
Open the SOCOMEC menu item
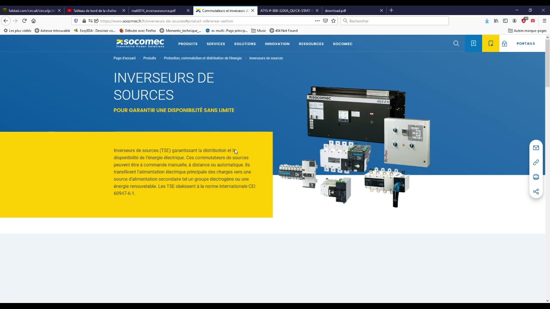pos(342,44)
